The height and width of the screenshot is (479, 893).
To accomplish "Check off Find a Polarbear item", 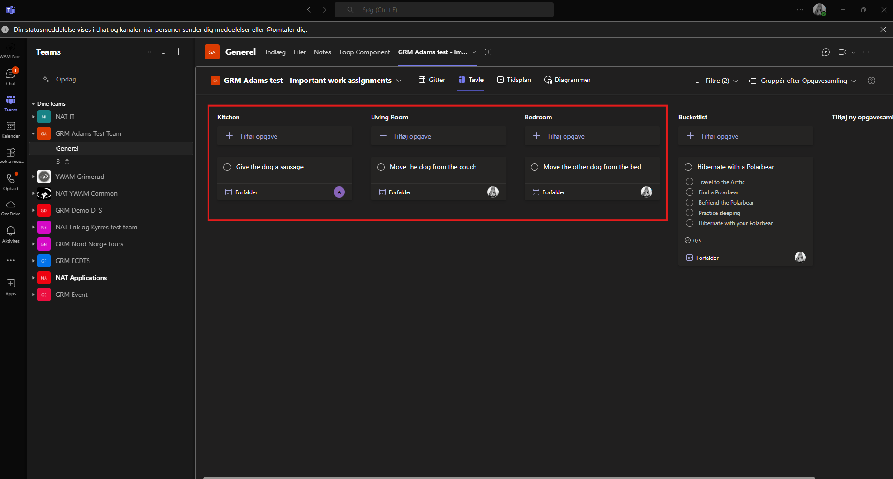I will [690, 192].
